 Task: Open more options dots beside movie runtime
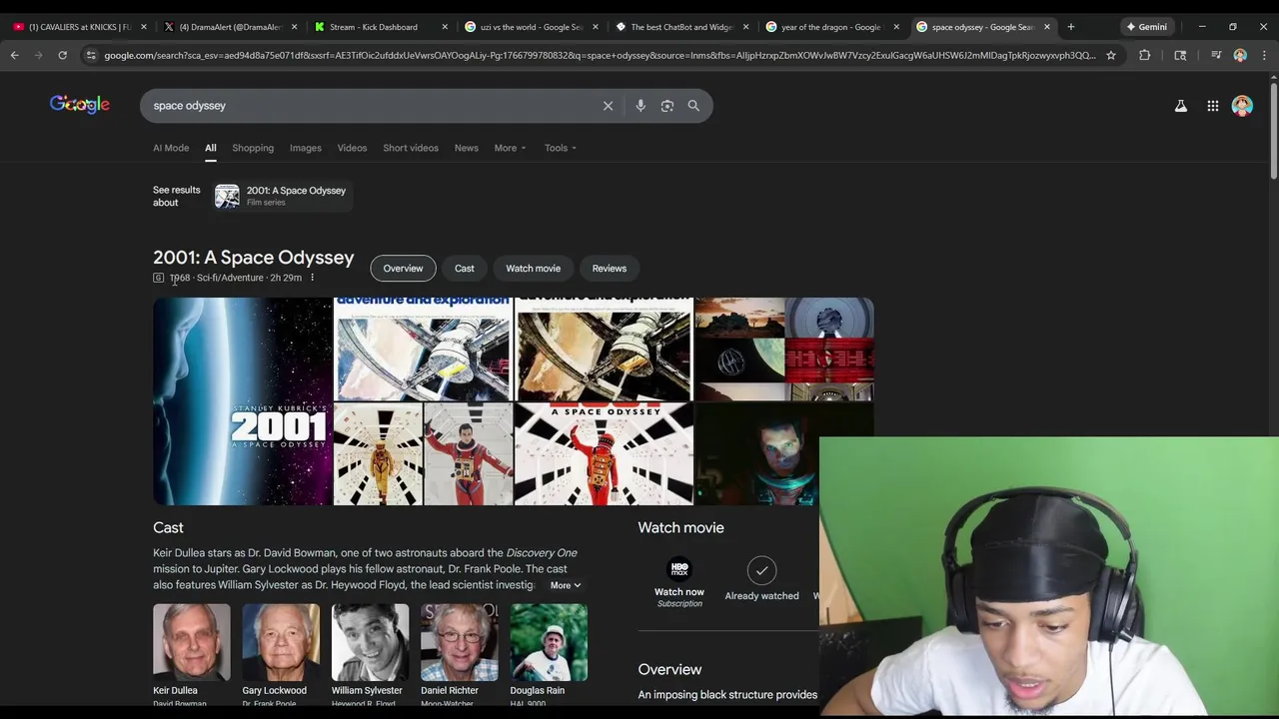tap(312, 278)
